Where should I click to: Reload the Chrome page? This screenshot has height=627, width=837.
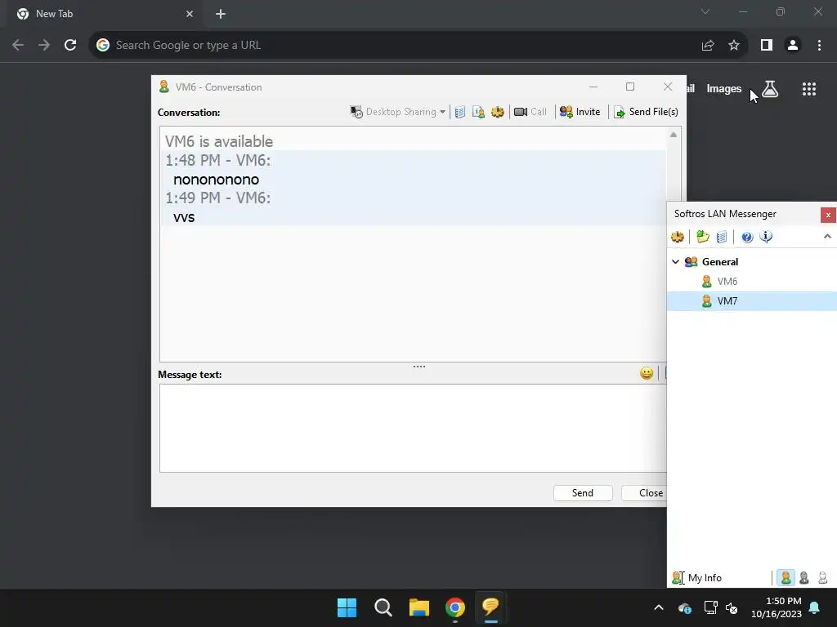pos(70,46)
